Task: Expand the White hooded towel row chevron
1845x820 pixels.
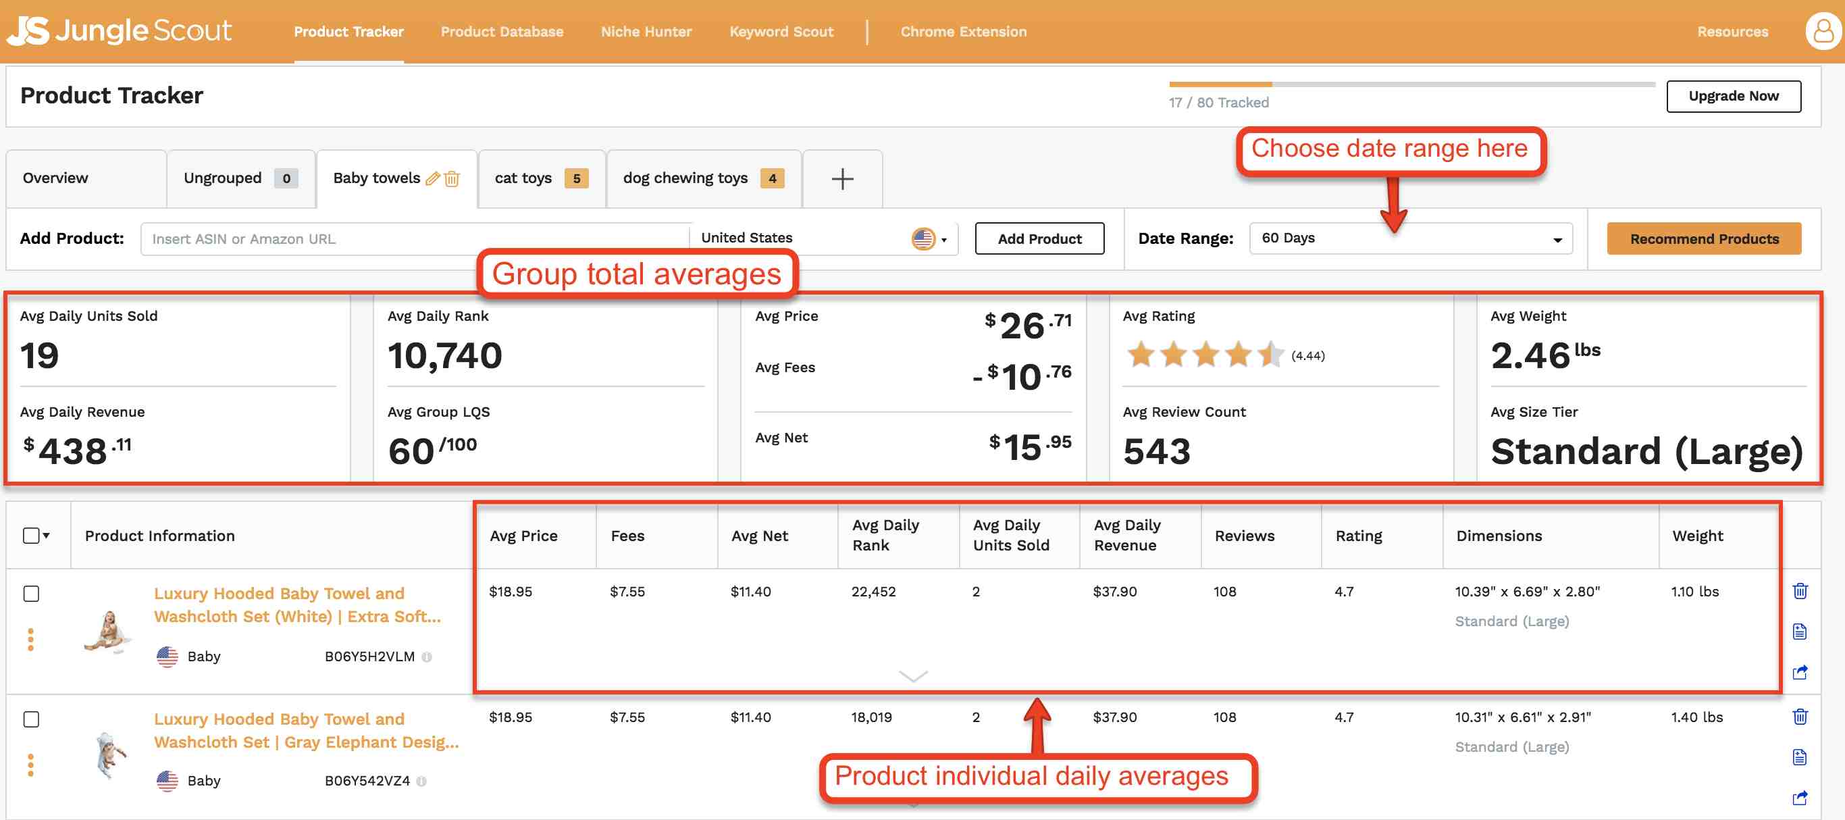Action: coord(913,676)
